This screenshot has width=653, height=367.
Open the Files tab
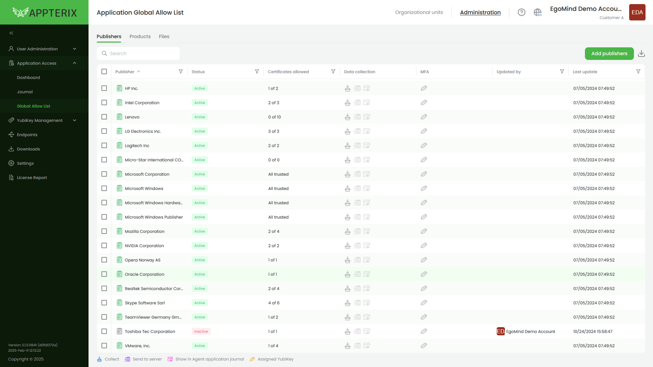[x=164, y=37]
